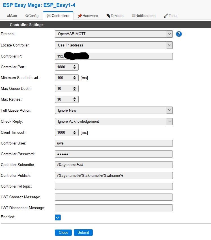
Task: Click the Minimum Send Interval field
Action: tap(67, 78)
